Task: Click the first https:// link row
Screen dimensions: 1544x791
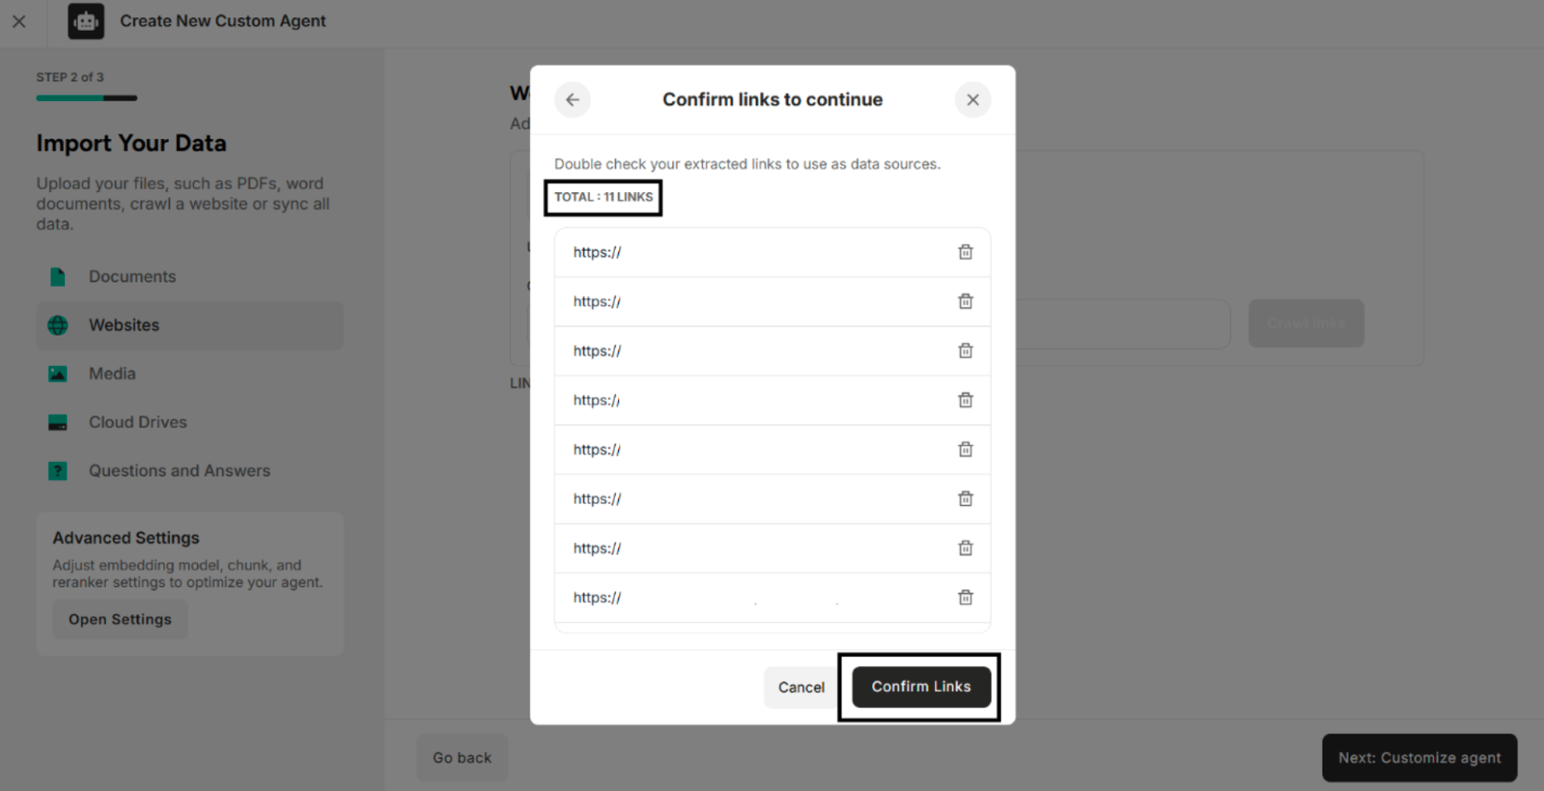Action: pyautogui.click(x=772, y=252)
